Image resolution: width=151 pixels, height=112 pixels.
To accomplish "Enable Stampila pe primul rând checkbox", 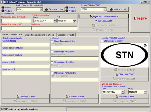I will 52,41.
